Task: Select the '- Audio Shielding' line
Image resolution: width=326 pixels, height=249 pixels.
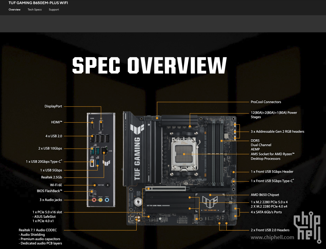Action: [32, 235]
